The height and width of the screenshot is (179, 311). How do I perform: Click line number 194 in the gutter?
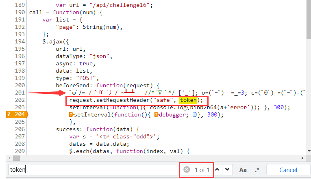coord(19,41)
